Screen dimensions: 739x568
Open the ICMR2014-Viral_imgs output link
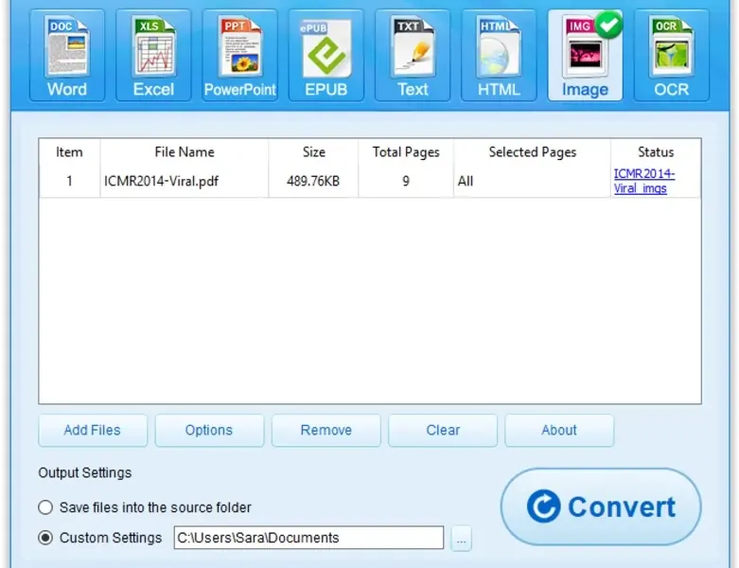coord(644,181)
